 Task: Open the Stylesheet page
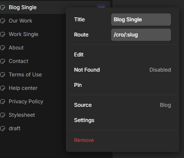click(22, 115)
